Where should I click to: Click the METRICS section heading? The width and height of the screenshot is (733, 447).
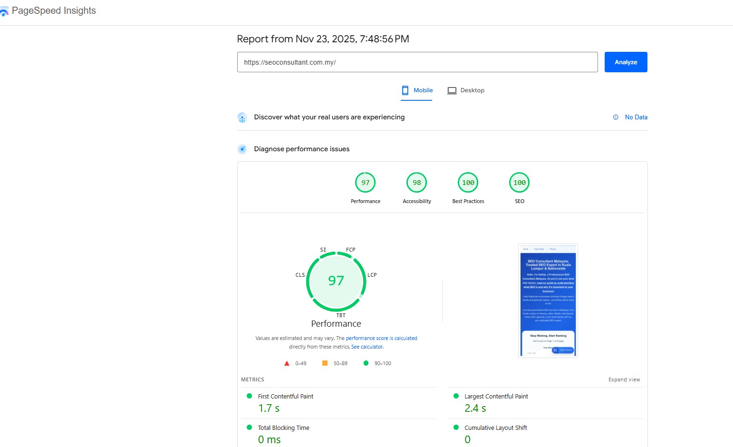point(252,379)
